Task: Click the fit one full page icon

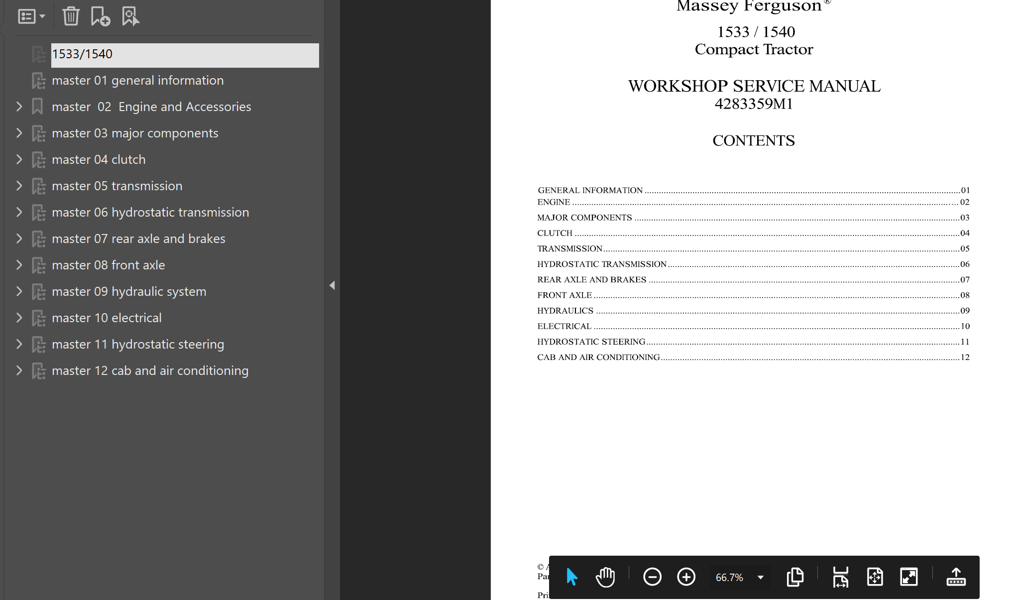Action: tap(875, 577)
